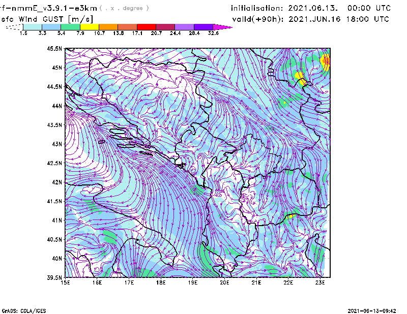Click the yellow-orange gust patch at the map's top-right corner

click(x=326, y=61)
